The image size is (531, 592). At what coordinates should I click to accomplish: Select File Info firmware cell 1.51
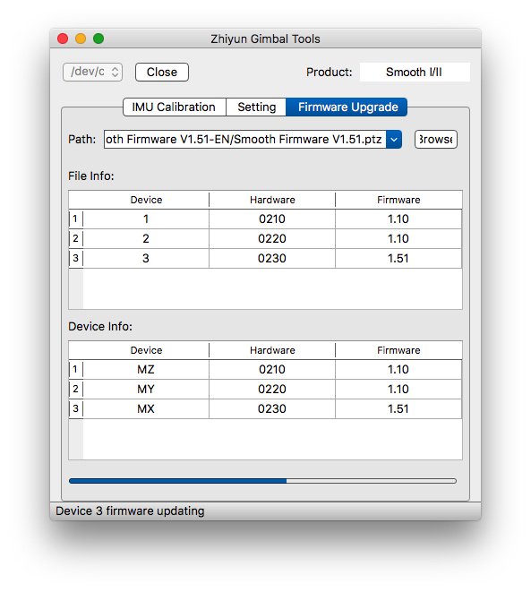[398, 258]
